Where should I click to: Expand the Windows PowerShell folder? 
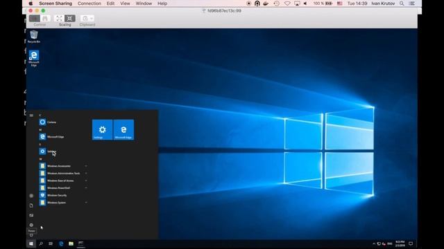coord(63,187)
